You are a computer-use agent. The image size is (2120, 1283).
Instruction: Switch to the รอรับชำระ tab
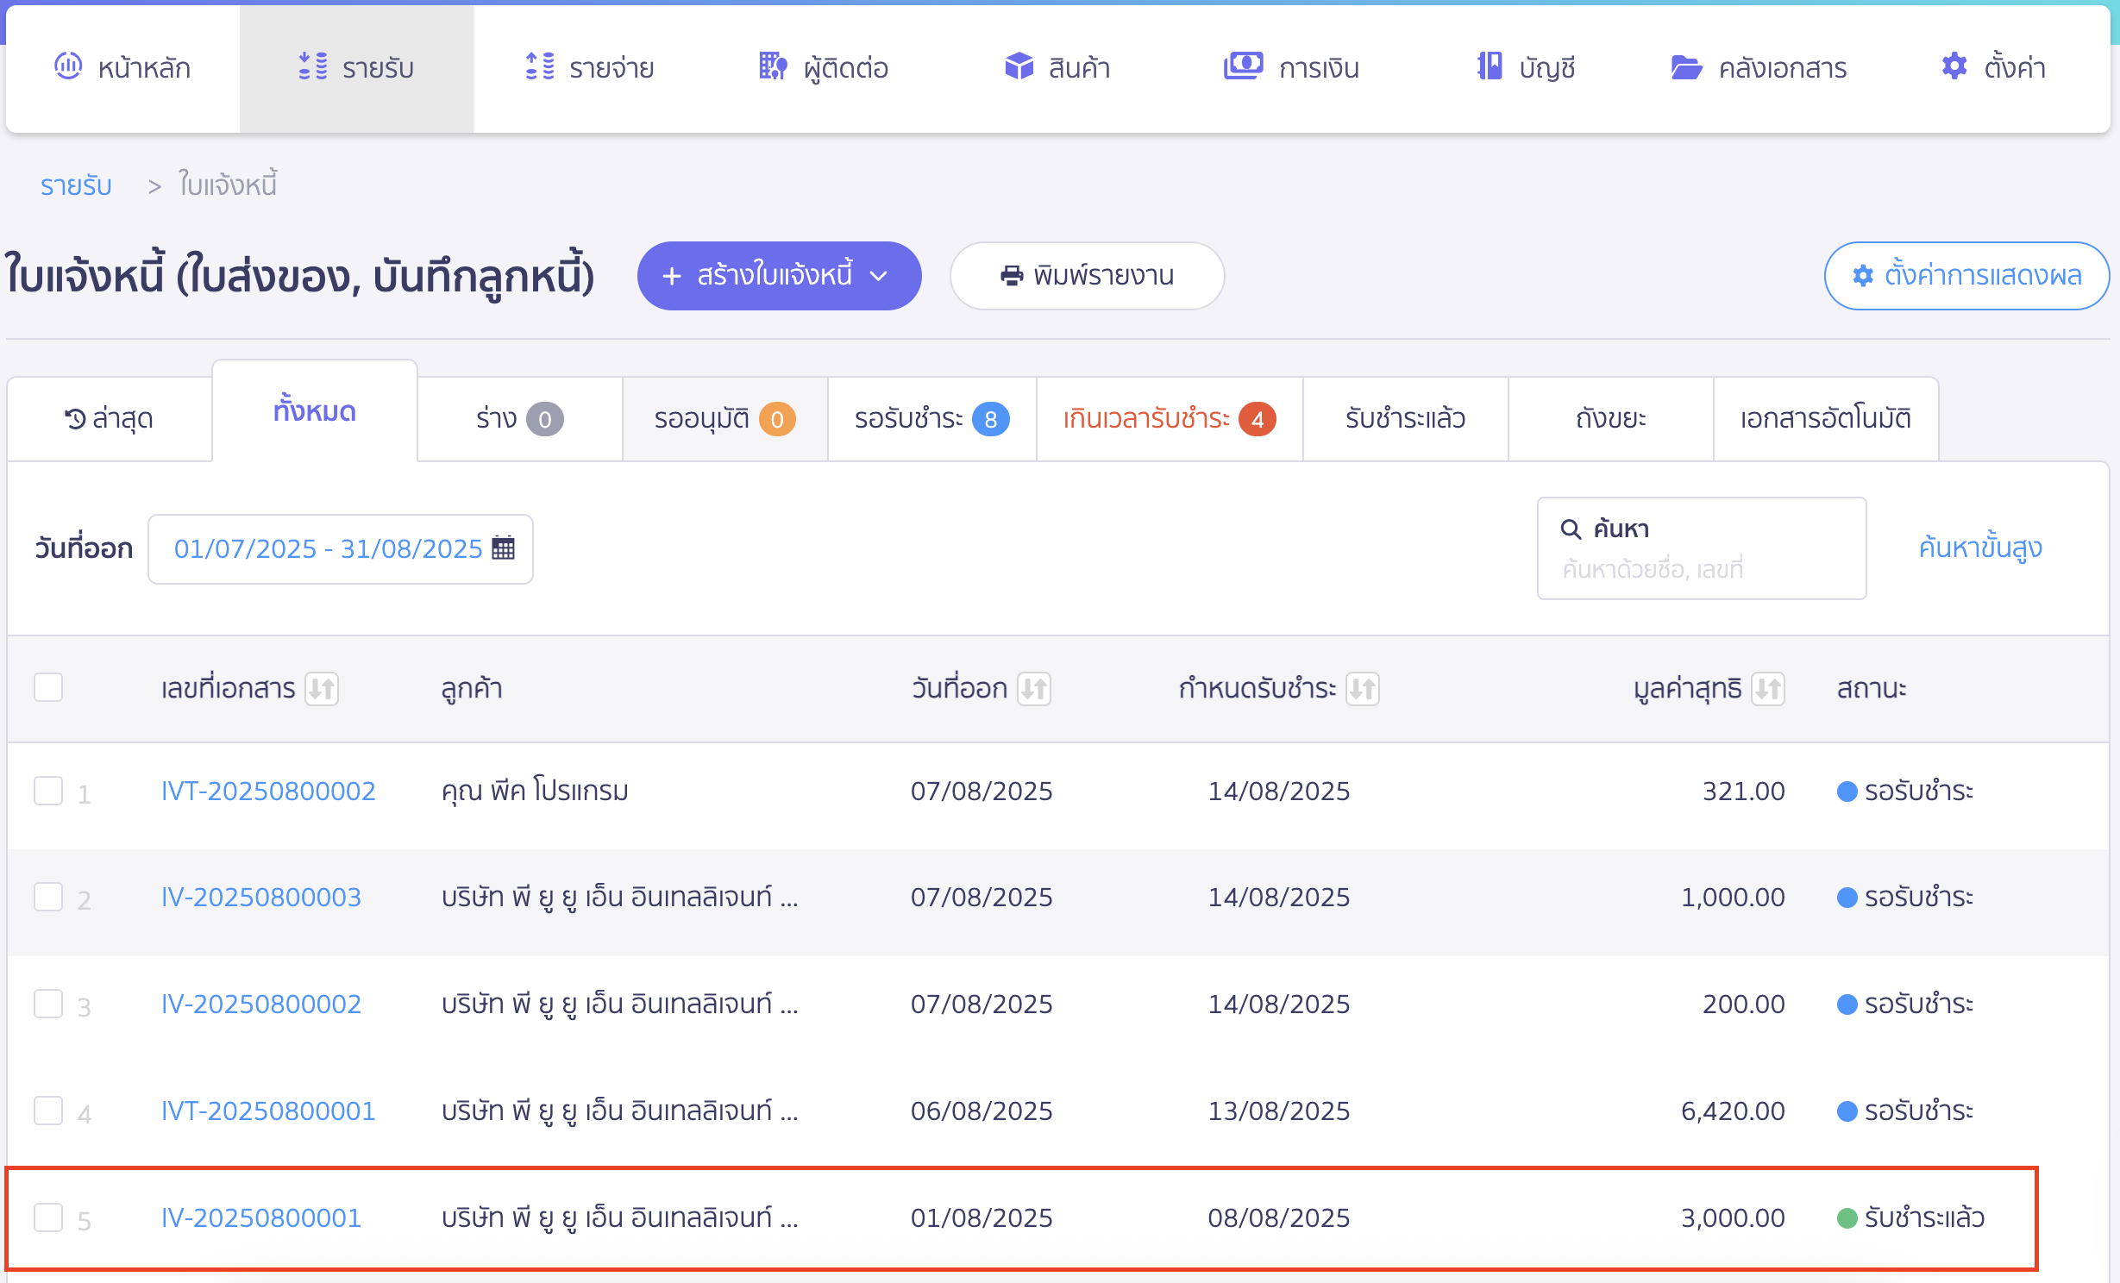(x=932, y=419)
